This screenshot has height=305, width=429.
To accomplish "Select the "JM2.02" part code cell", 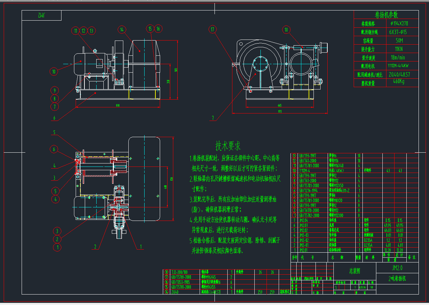I will pos(304,230).
